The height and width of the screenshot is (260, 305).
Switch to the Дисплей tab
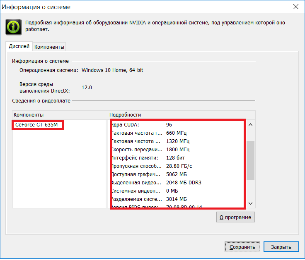tap(19, 46)
